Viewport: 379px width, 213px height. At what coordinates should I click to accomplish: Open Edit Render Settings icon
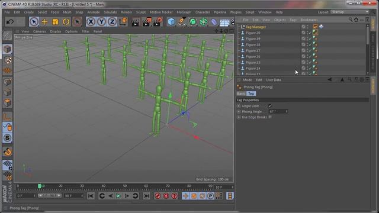[x=158, y=22]
